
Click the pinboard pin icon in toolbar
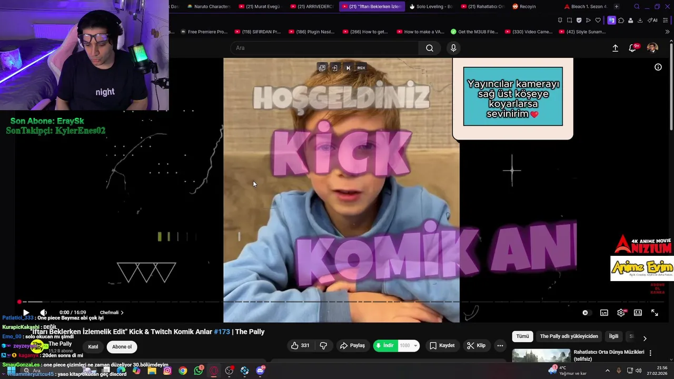coord(560,20)
